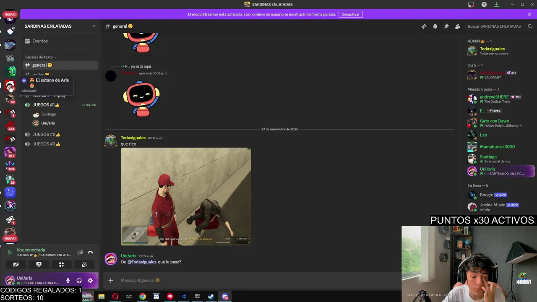Launch Chrome from the taskbar
This screenshot has width=537, height=302.
[143, 297]
